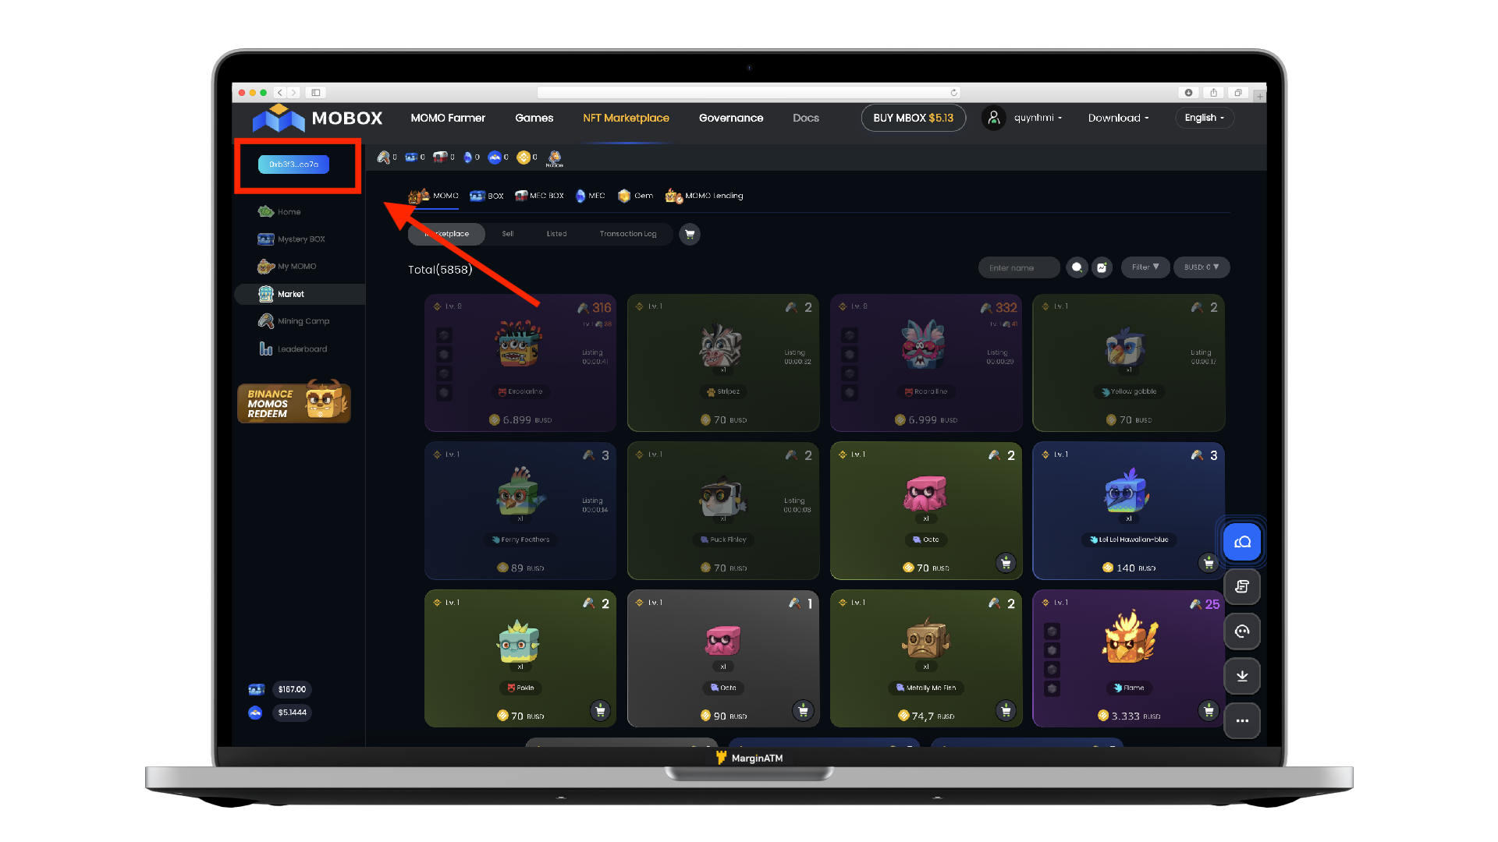
Task: Click the NFT name search input field
Action: tap(1018, 267)
